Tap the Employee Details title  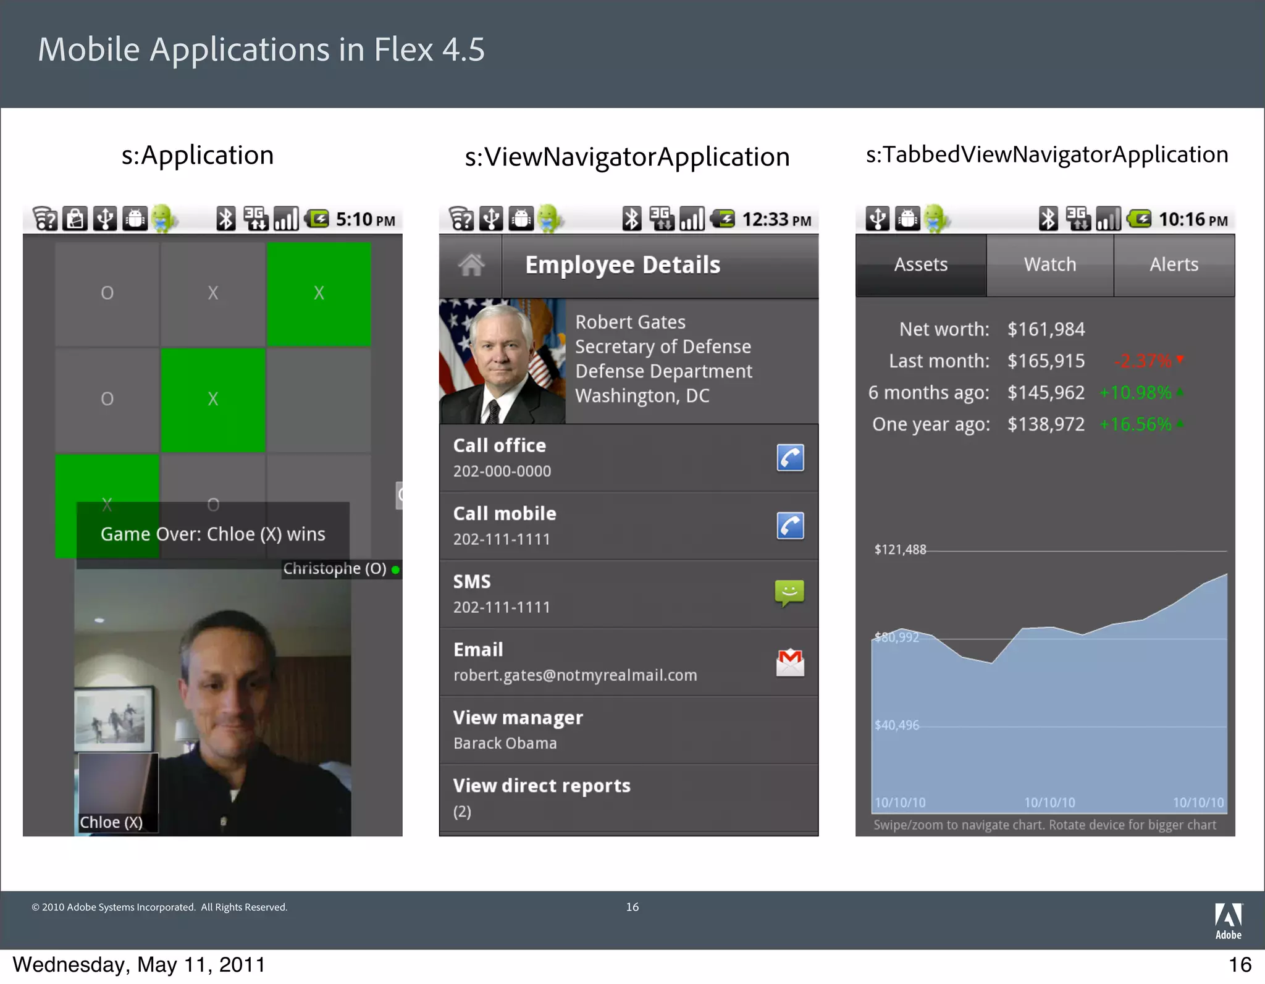pos(623,265)
